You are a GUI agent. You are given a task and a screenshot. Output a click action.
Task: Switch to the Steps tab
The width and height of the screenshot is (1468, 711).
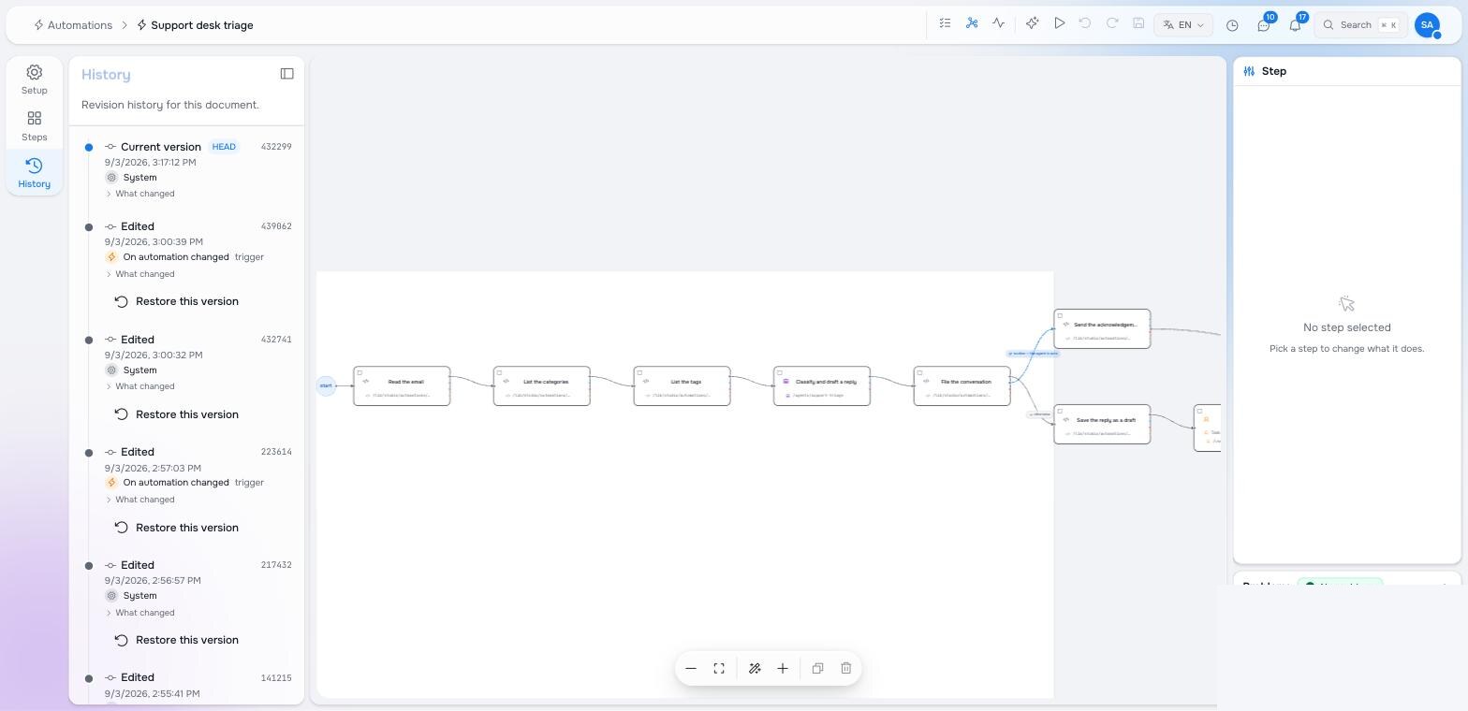(x=35, y=126)
